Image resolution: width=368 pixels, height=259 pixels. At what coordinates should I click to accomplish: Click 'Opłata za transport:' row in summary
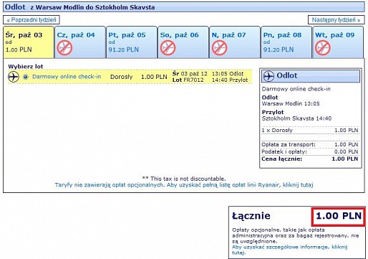310,144
